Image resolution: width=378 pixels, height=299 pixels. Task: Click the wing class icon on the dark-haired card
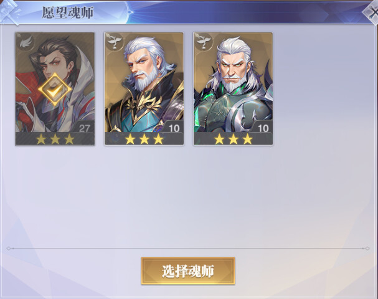pos(26,42)
